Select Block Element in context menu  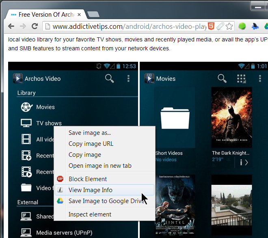104,179
